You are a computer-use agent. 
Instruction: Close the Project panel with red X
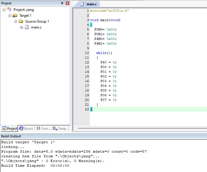pyautogui.click(x=68, y=3)
